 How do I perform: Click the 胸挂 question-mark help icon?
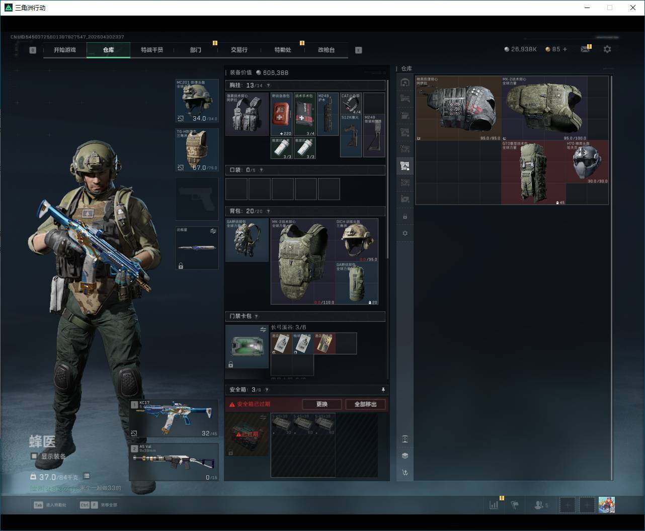[268, 85]
